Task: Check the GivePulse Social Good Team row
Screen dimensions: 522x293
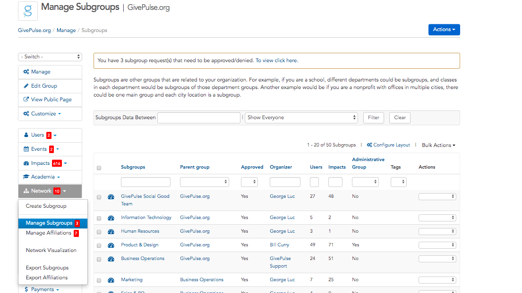Action: (x=99, y=197)
